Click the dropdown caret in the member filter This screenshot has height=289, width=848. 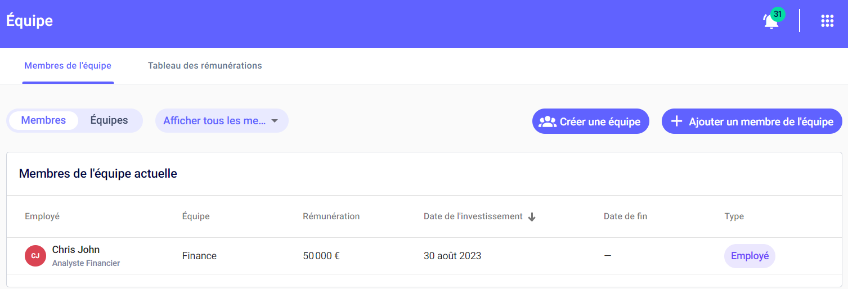tap(275, 121)
